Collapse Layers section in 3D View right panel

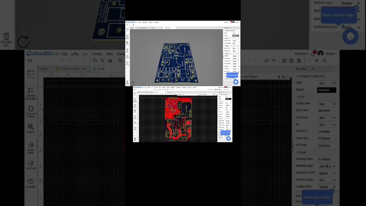[227, 54]
